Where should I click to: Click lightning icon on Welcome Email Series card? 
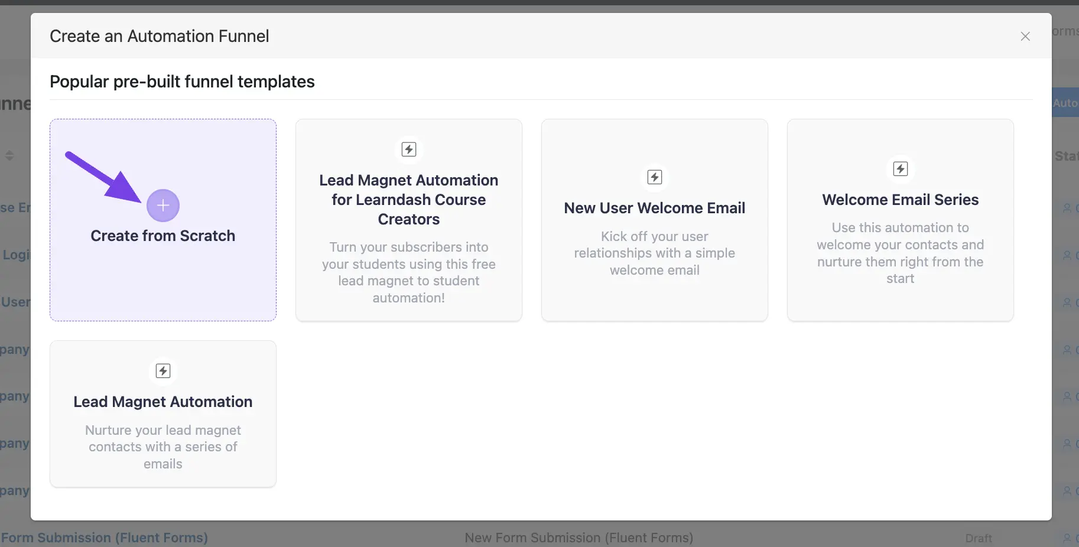tap(901, 169)
